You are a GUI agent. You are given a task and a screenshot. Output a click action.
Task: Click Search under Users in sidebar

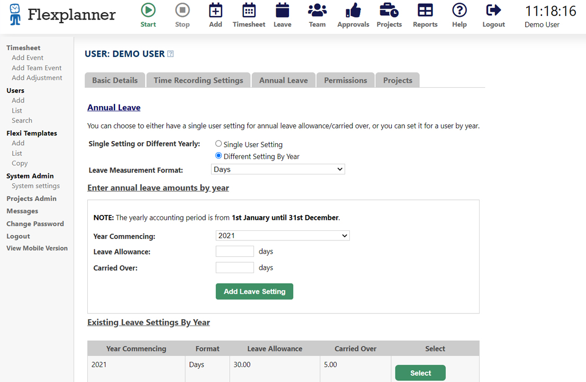[22, 120]
